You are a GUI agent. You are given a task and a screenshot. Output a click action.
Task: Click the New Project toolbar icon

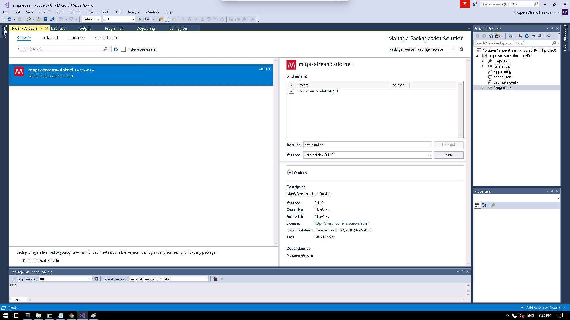pyautogui.click(x=29, y=19)
